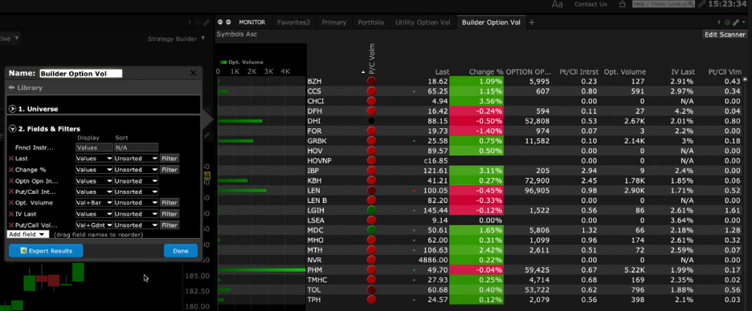The width and height of the screenshot is (752, 311).
Task: Click the PHM option volume bar
Action: click(x=261, y=270)
